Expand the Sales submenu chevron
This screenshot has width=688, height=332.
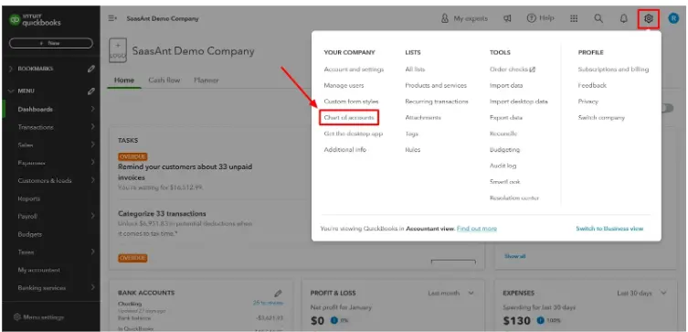coord(92,145)
